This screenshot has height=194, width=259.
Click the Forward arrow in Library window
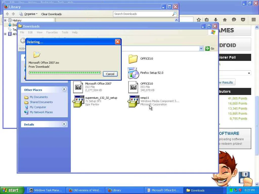13,14
